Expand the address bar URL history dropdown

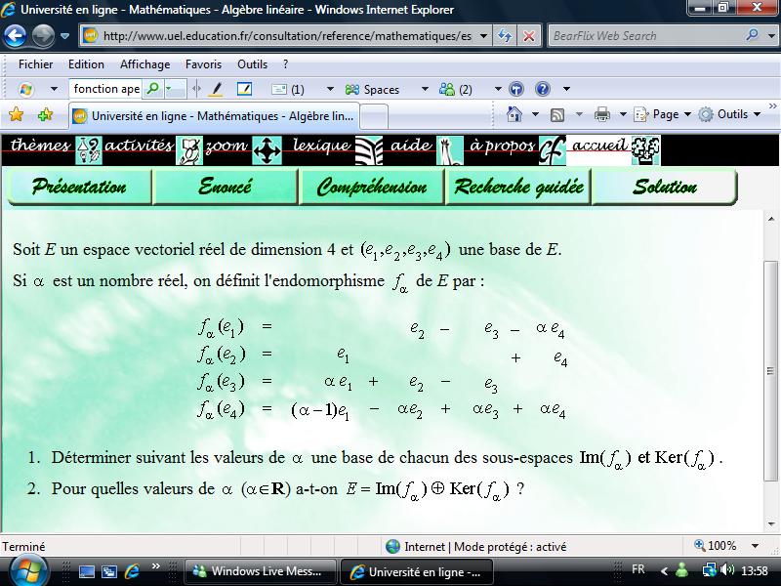click(483, 36)
